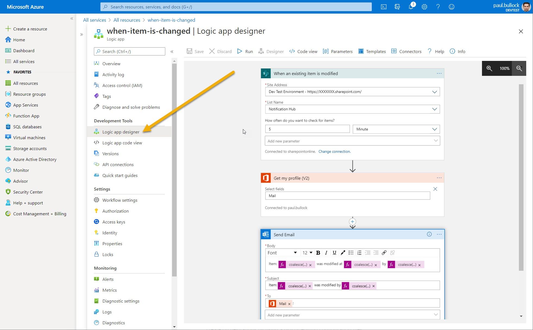Select Logic app code view menu item

click(x=122, y=143)
